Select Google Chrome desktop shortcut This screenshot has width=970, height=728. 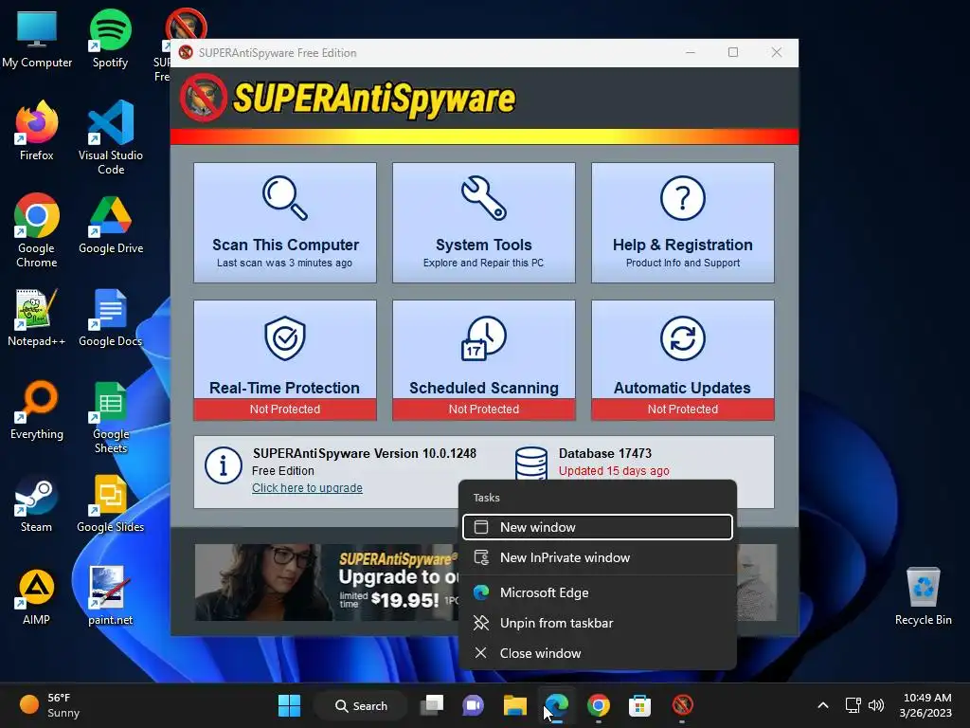(x=37, y=230)
